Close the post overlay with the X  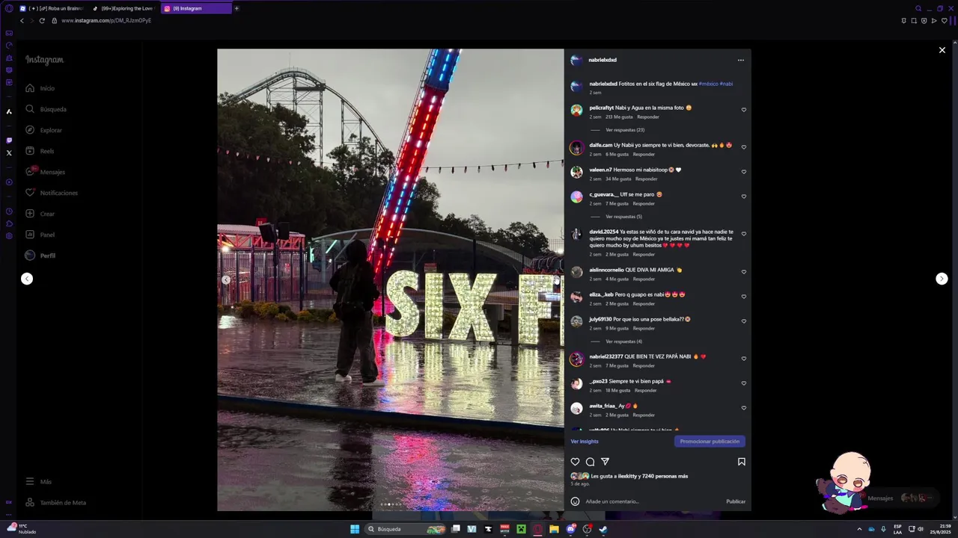click(942, 50)
